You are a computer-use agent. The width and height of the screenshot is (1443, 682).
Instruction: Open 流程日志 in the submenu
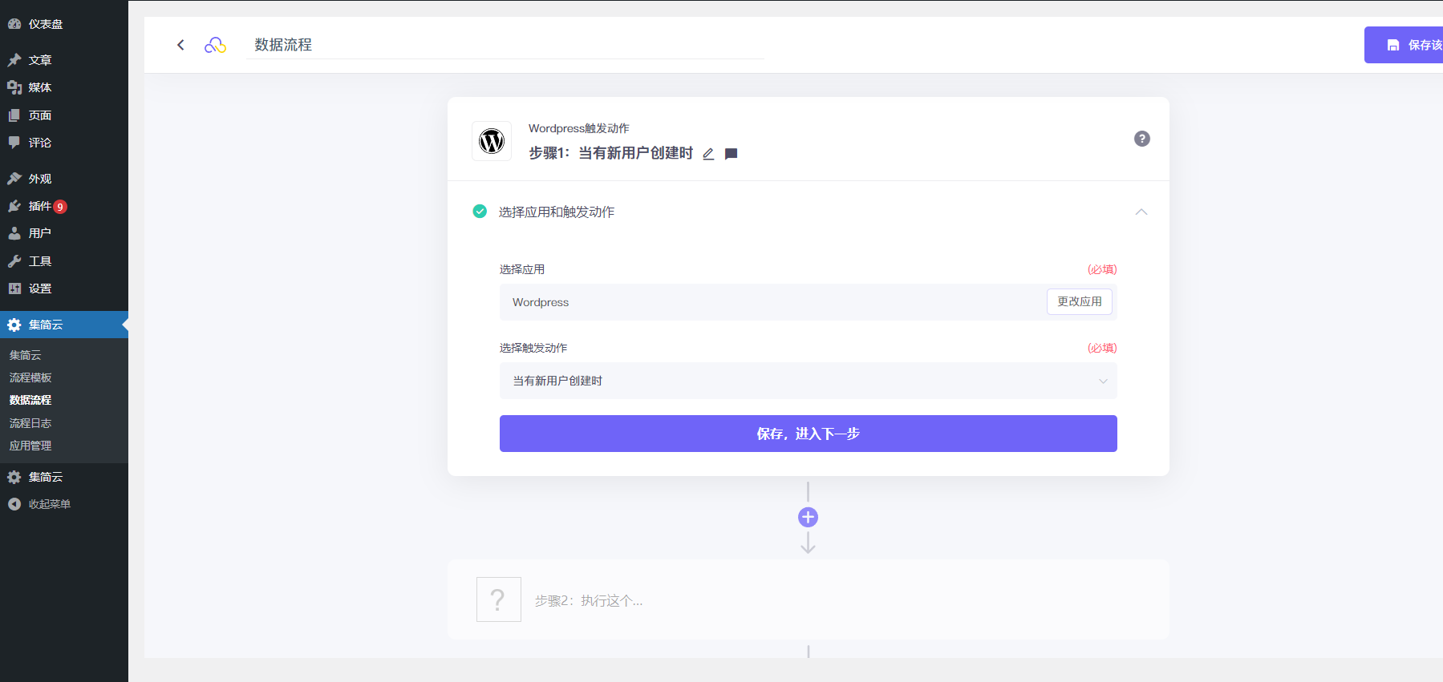pyautogui.click(x=30, y=423)
